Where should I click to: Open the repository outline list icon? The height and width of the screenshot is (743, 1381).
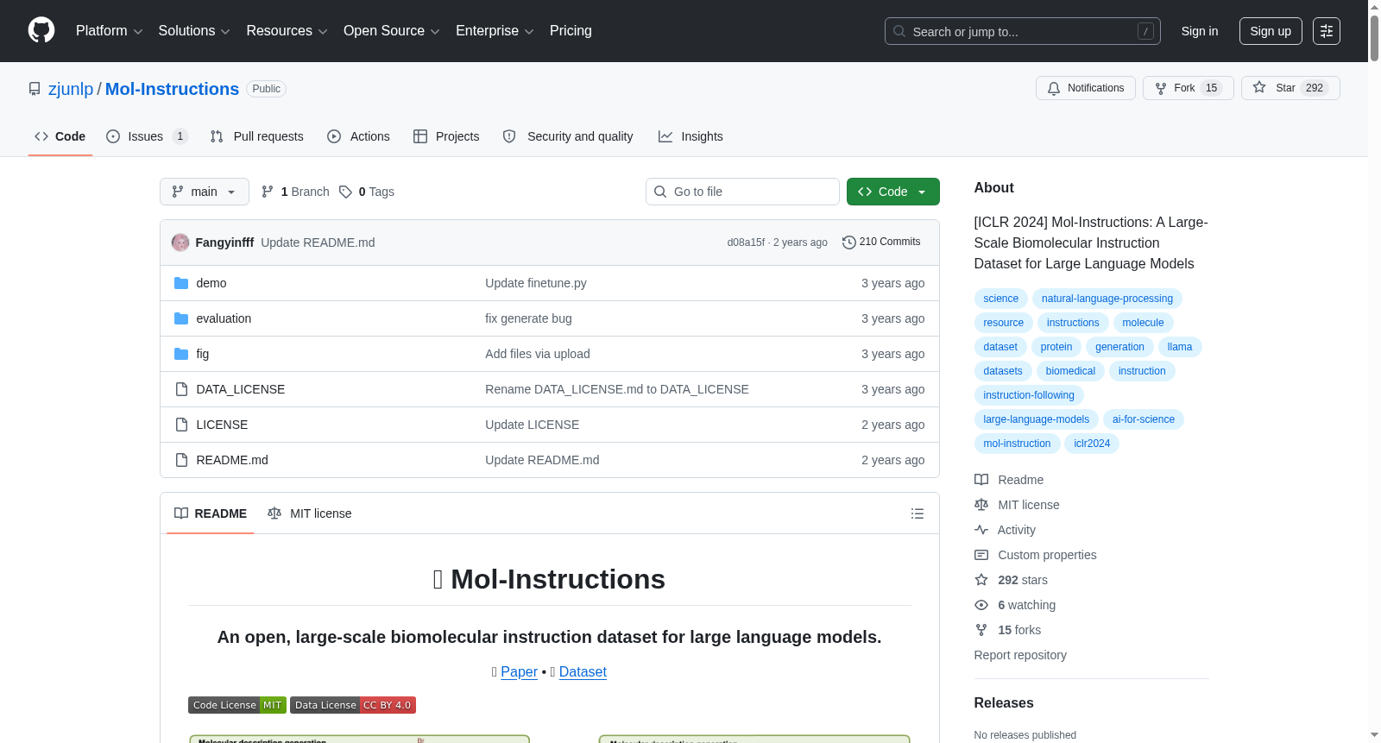918,513
